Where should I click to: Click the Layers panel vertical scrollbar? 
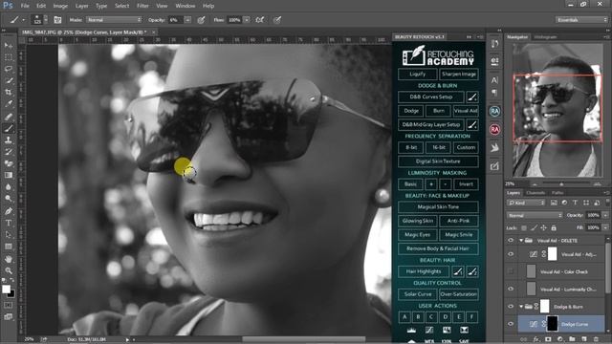pos(607,269)
